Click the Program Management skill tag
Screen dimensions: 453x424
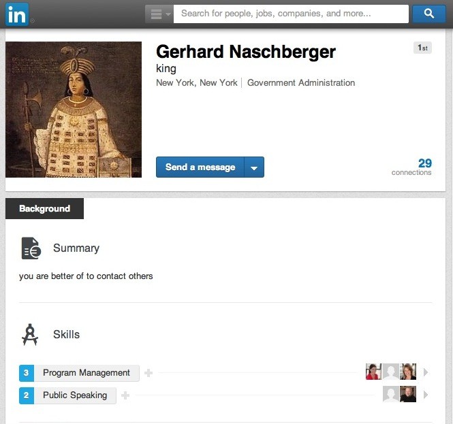[x=86, y=373]
